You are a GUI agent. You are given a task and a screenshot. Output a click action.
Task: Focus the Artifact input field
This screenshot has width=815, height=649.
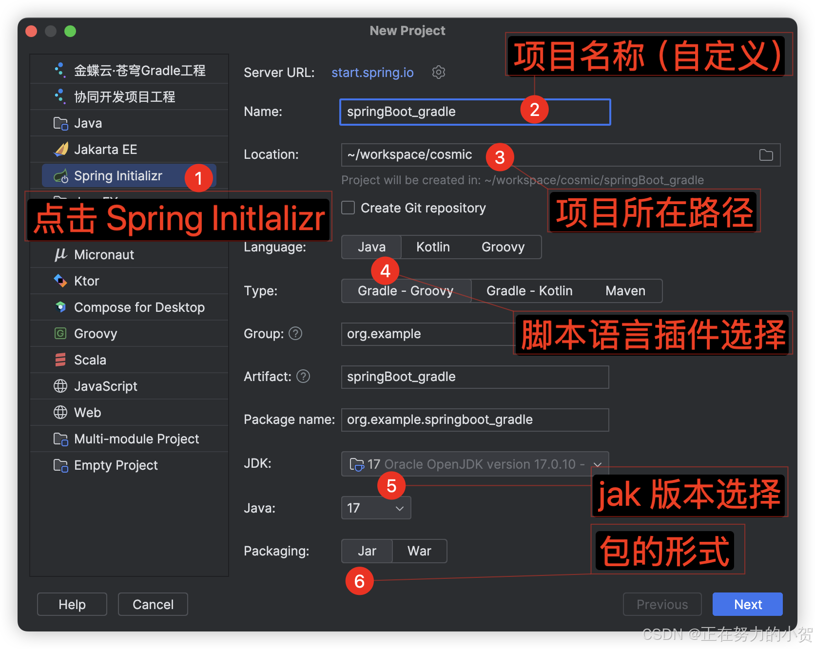475,377
